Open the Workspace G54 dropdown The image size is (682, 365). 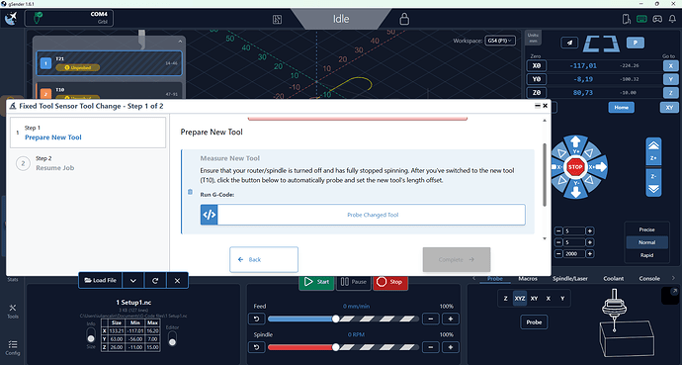[x=500, y=41]
